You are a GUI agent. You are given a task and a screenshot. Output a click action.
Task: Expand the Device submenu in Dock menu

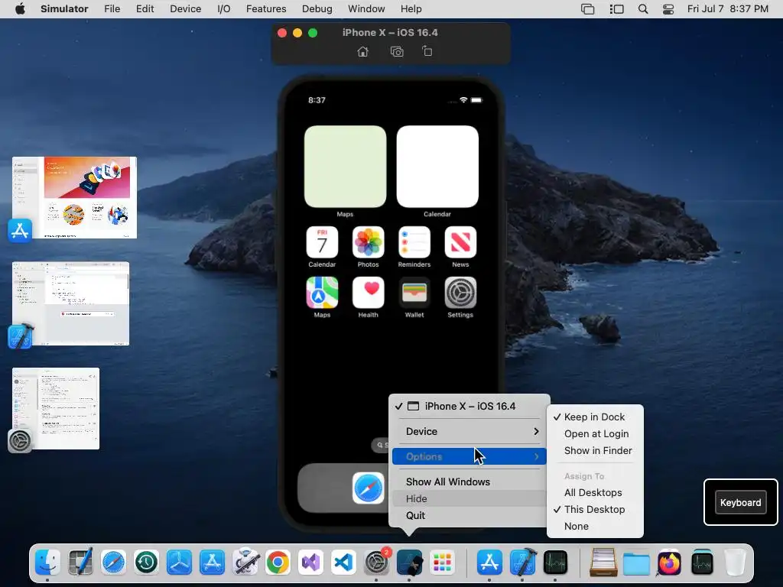point(469,431)
